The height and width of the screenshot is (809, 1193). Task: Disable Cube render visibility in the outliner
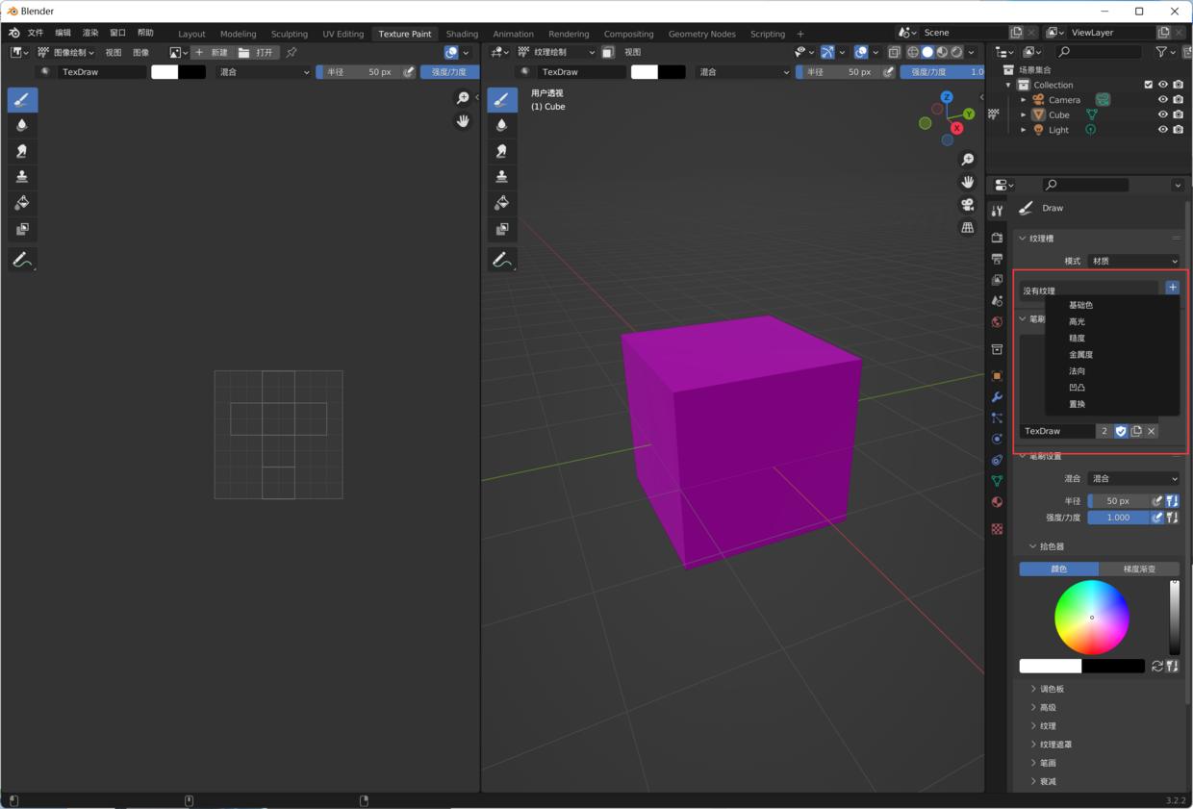[1178, 114]
